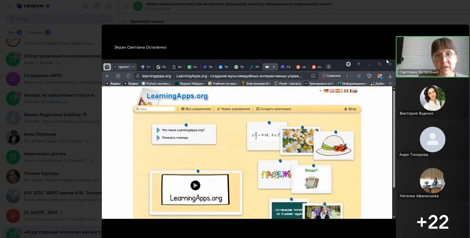Open 'Создать коллекцию' menu item

pos(273,109)
